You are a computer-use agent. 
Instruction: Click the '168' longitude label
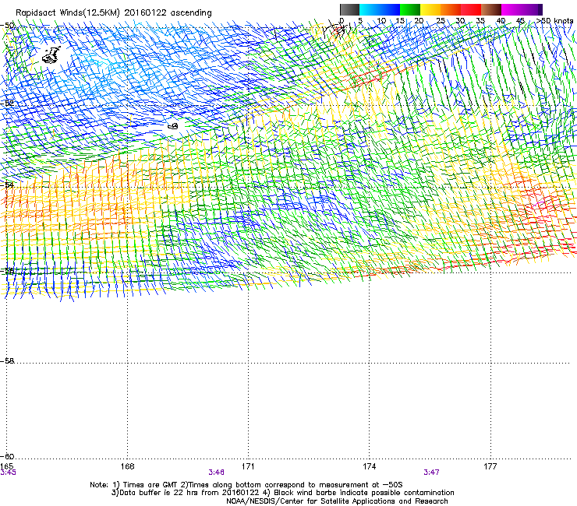[127, 466]
